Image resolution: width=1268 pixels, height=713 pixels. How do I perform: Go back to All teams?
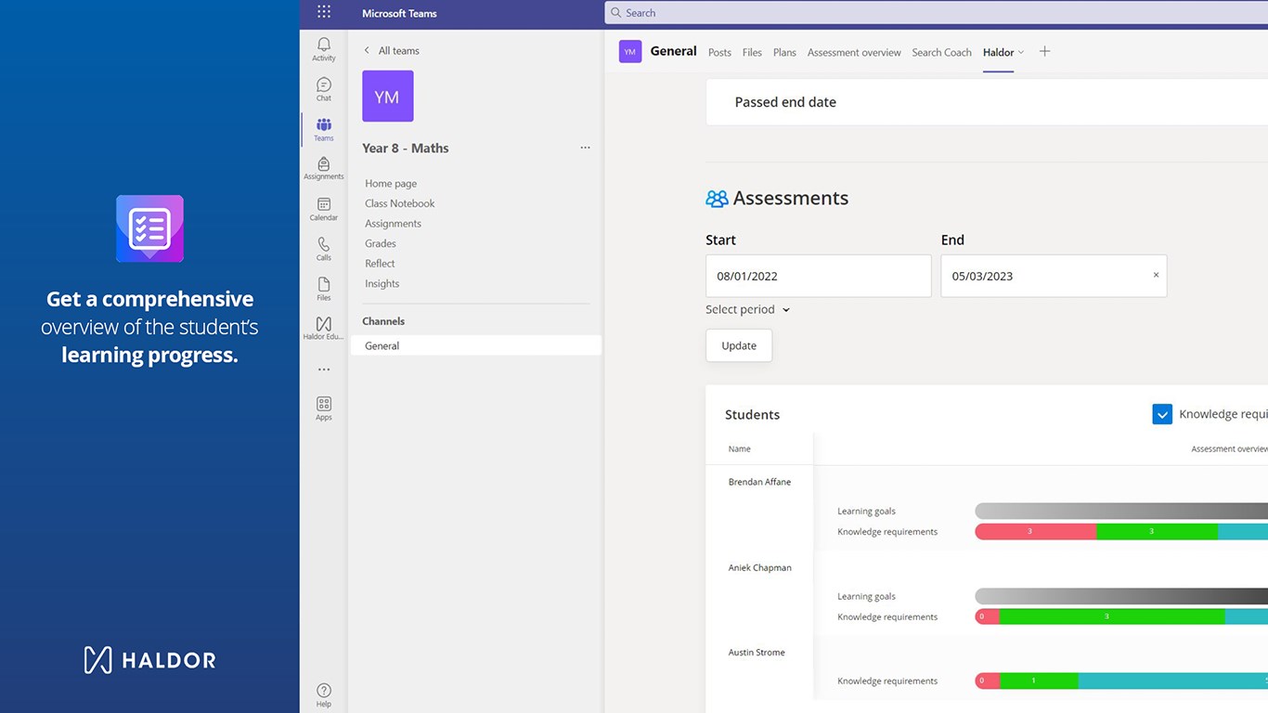(x=391, y=50)
